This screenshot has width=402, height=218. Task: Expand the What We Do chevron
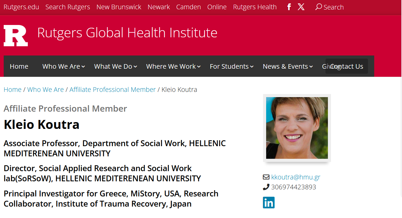pos(135,67)
